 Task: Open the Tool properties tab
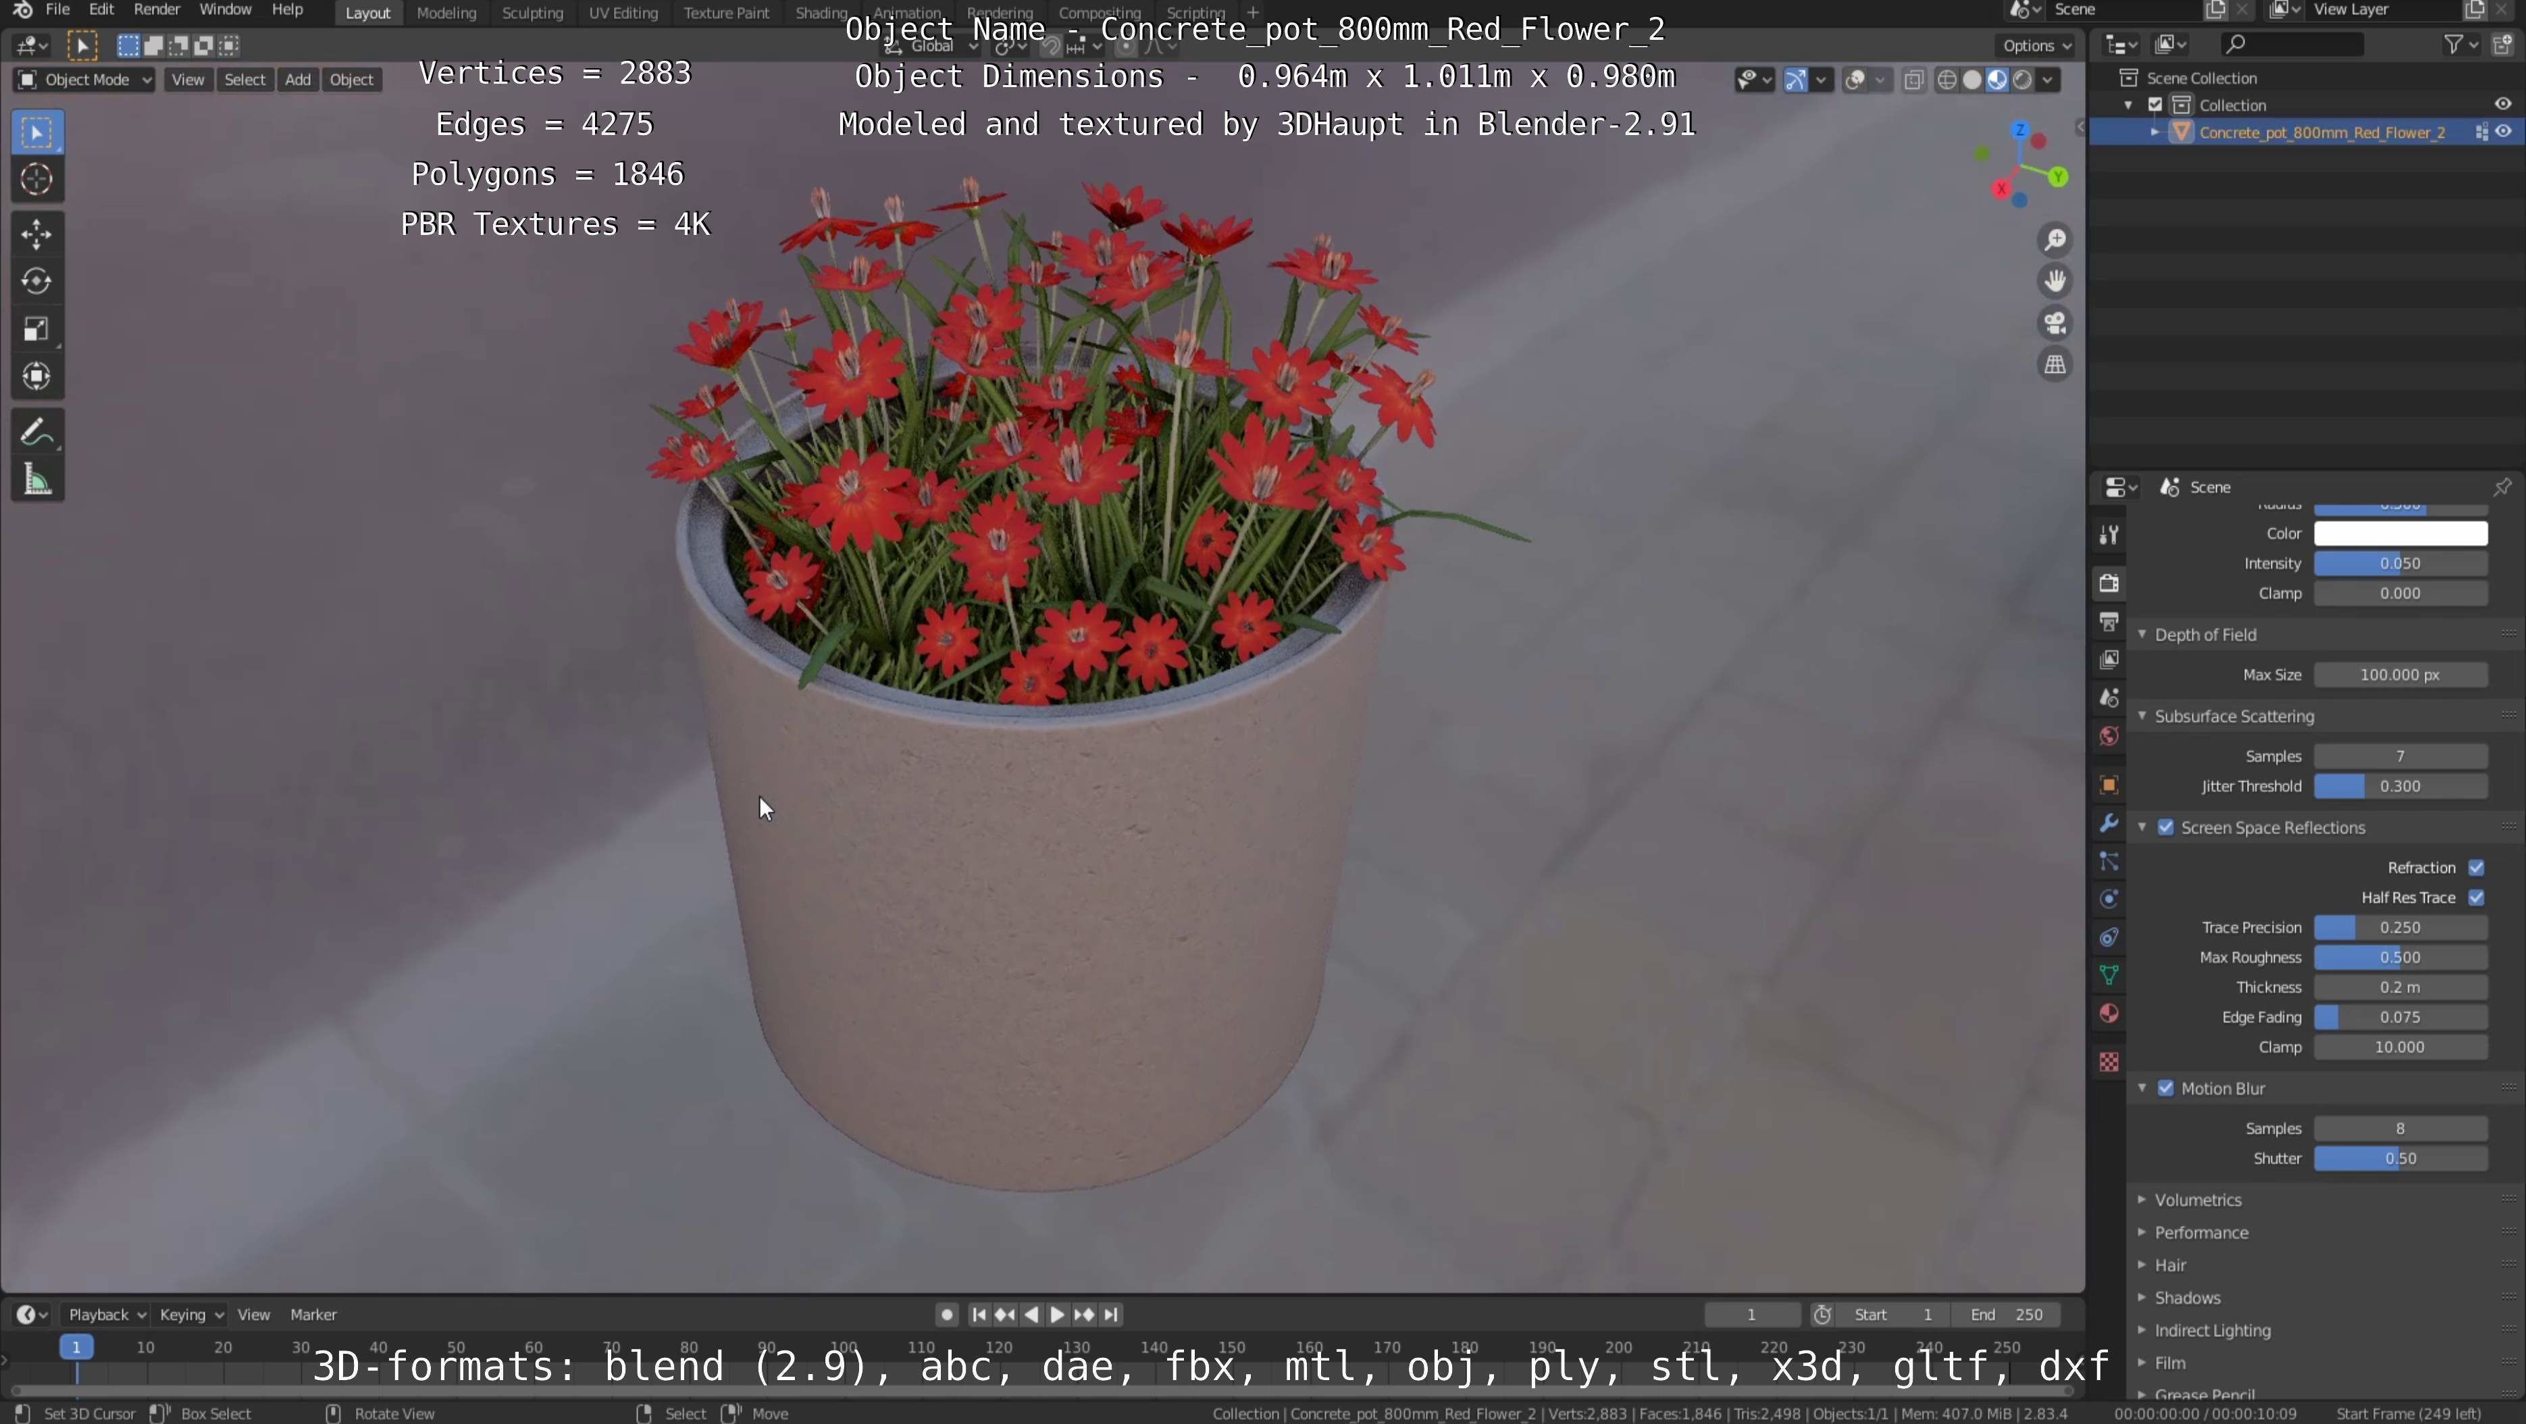click(2109, 534)
